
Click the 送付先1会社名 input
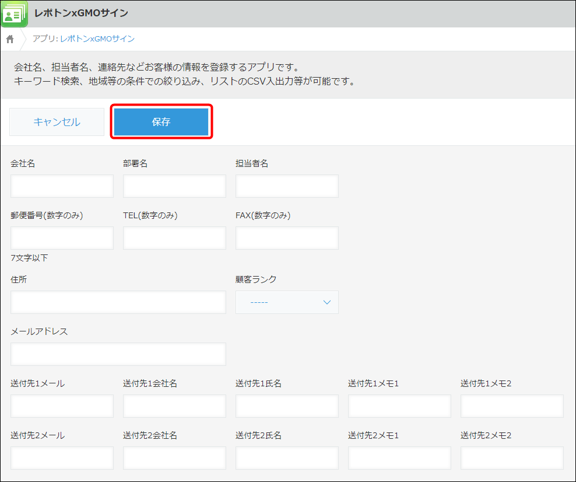coord(174,406)
